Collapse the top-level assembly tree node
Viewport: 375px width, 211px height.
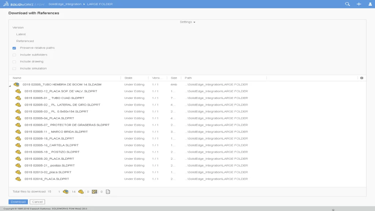tap(10, 85)
